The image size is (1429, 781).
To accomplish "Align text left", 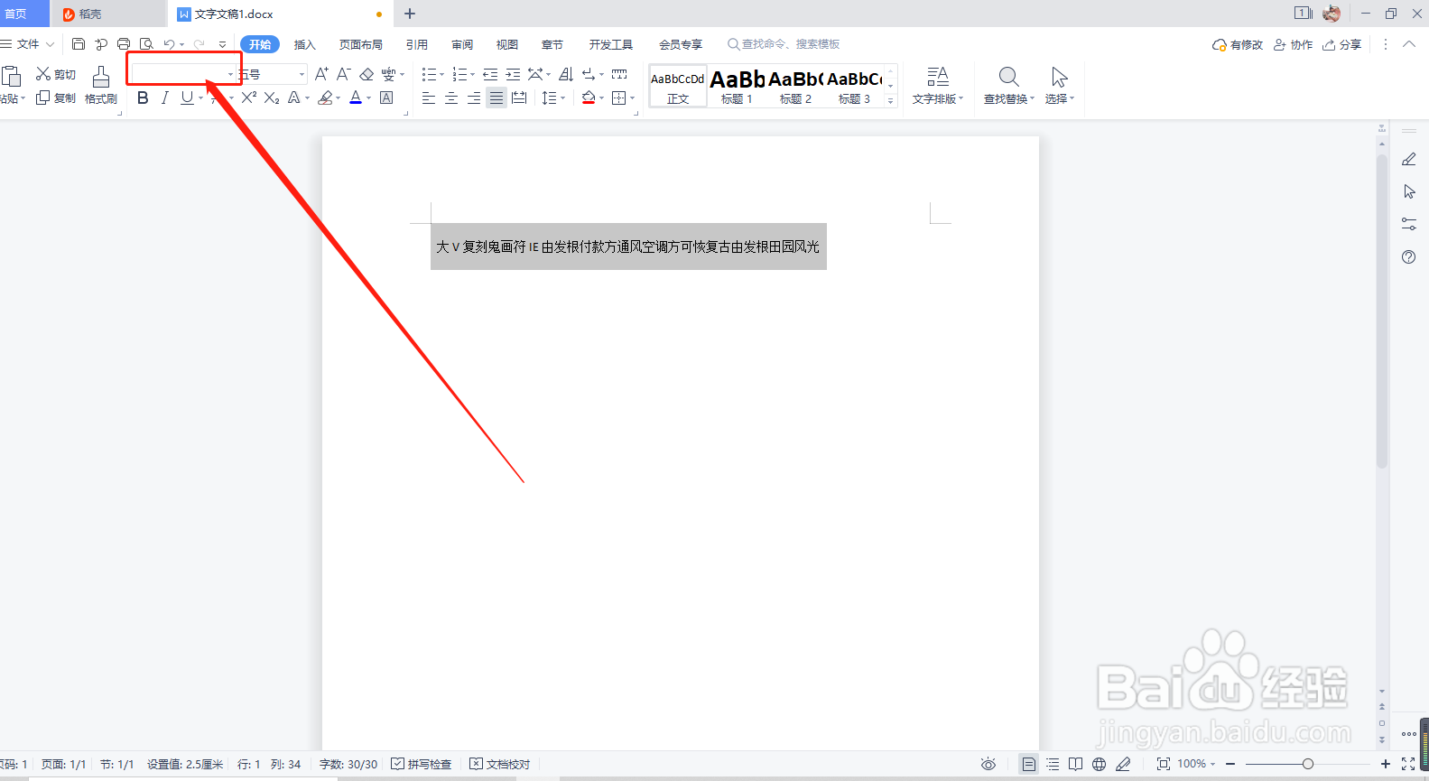I will [429, 98].
